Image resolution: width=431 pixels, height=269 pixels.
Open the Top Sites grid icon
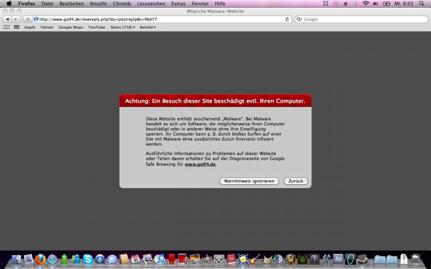17,27
